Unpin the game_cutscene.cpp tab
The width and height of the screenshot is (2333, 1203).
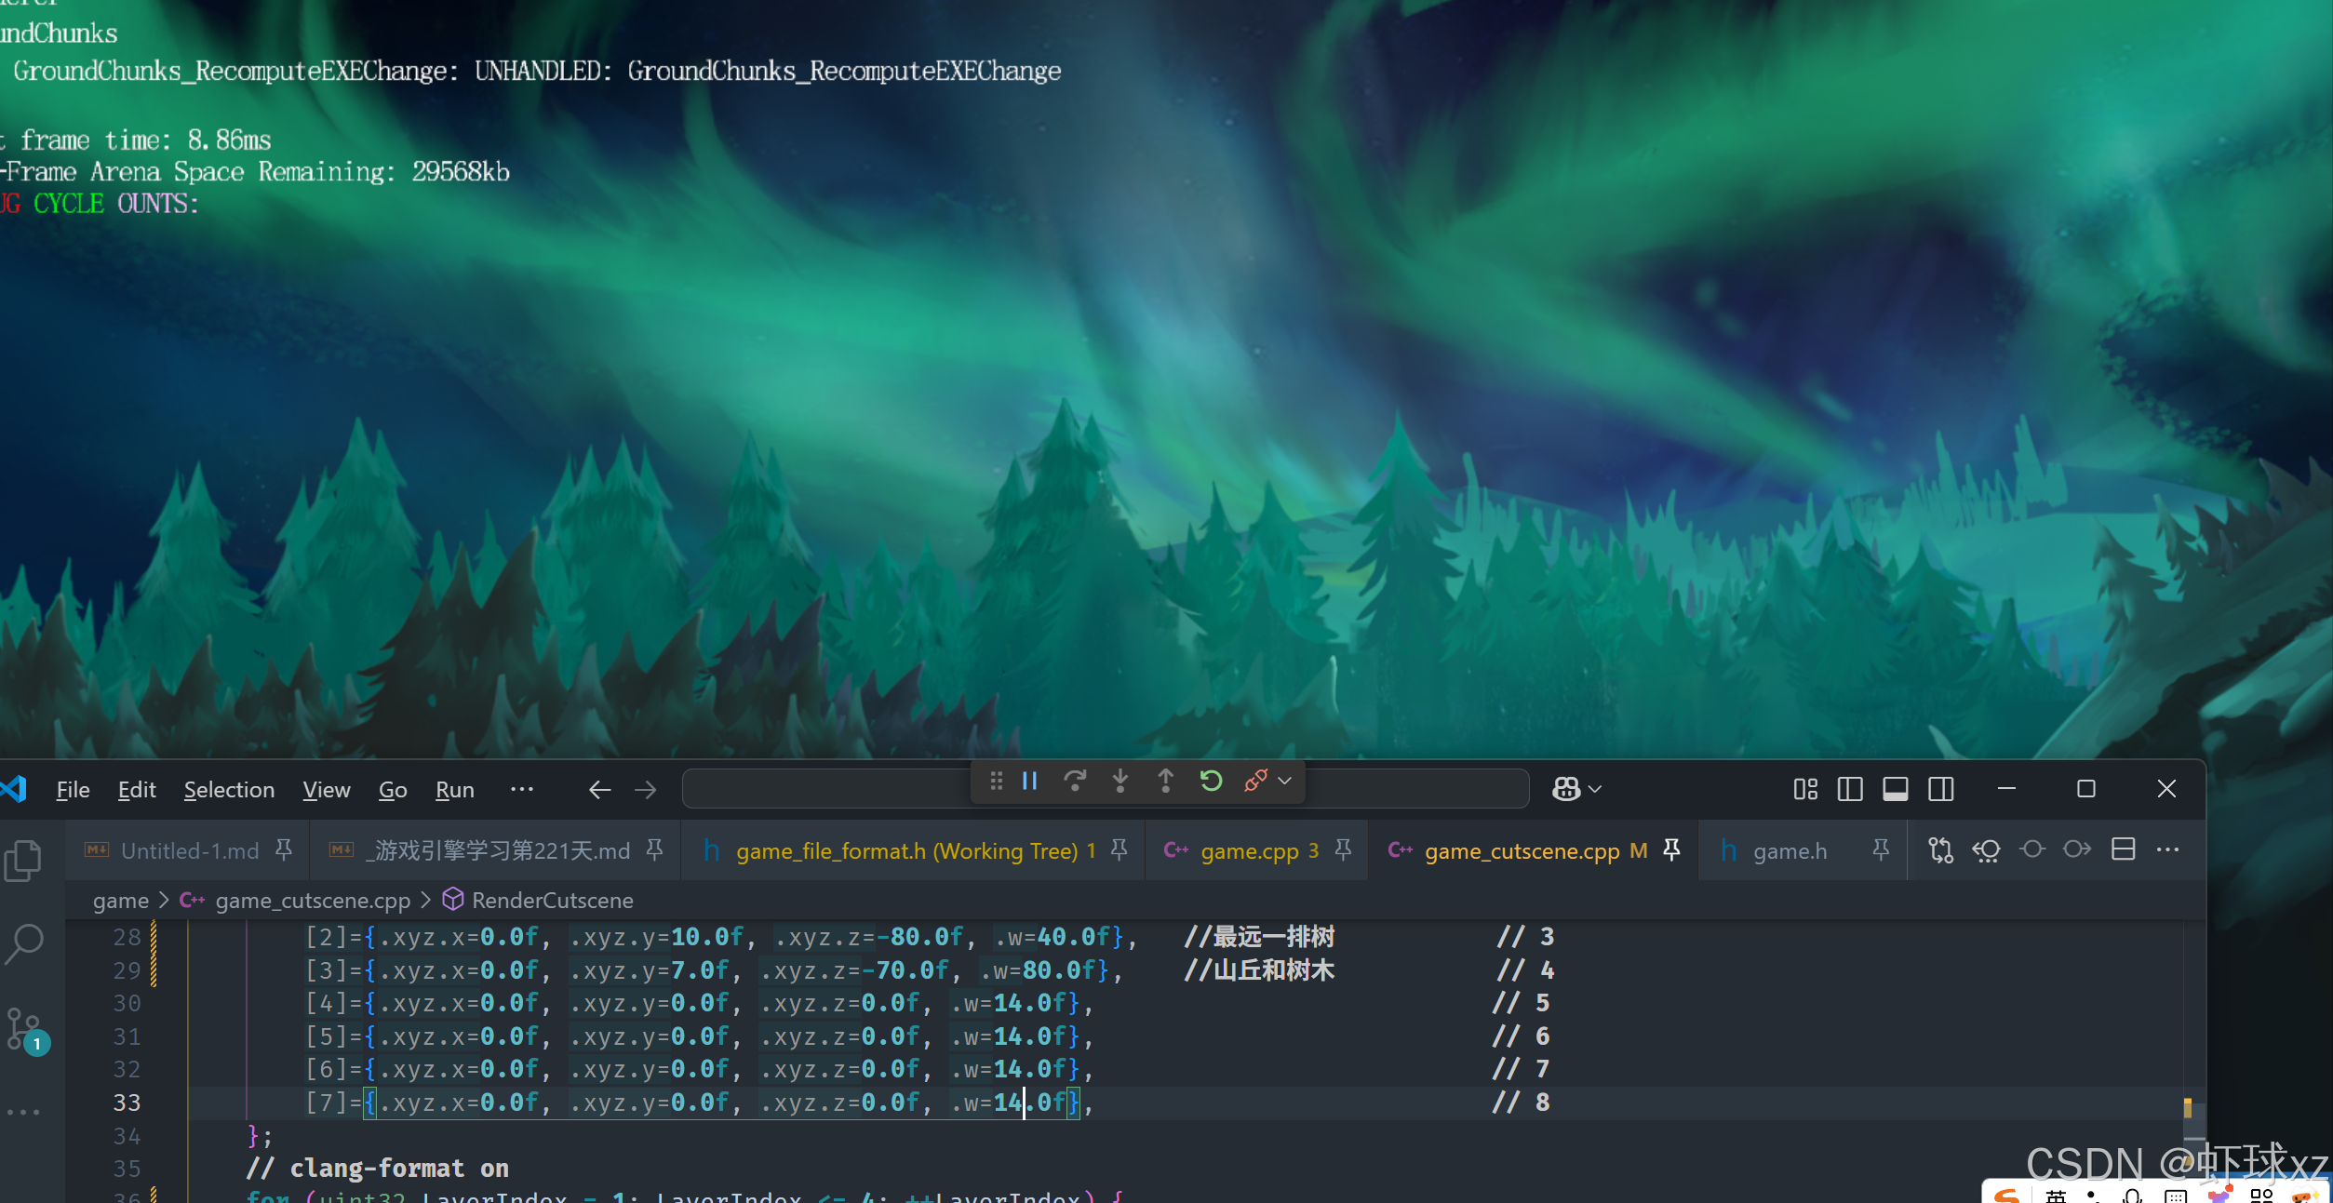1672,850
